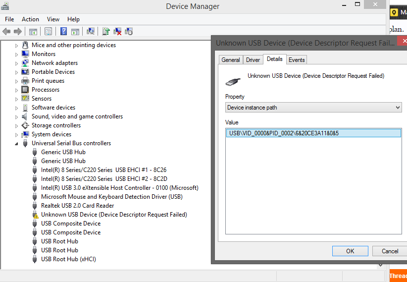The width and height of the screenshot is (407, 282).
Task: Click Device Manager title bar app icon
Action: [4, 6]
